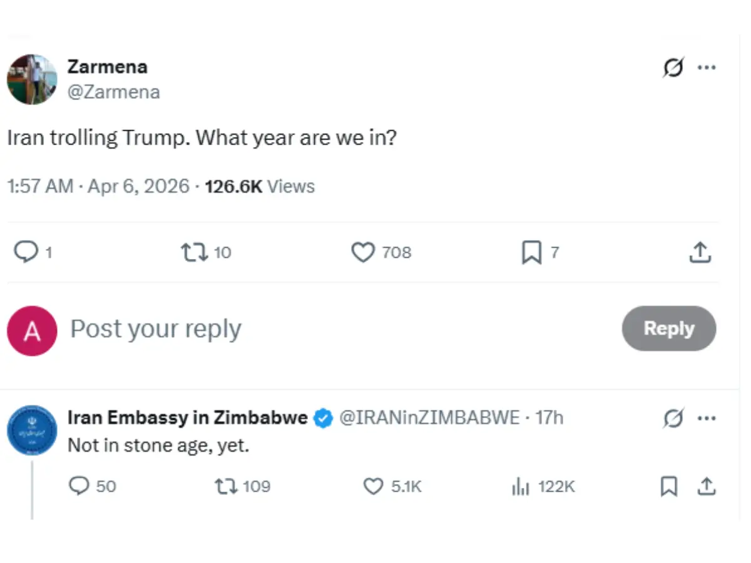This screenshot has height=563, width=751.
Task: Bookmark Zarmena's post
Action: [x=531, y=253]
